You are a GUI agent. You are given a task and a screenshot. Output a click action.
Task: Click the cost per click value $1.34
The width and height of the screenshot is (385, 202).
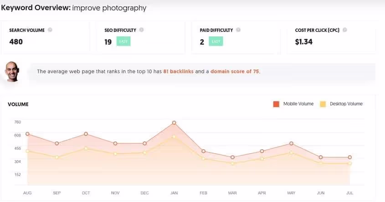click(x=304, y=42)
